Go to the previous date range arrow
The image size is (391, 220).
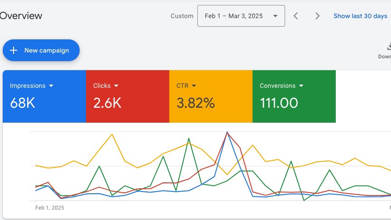(296, 16)
